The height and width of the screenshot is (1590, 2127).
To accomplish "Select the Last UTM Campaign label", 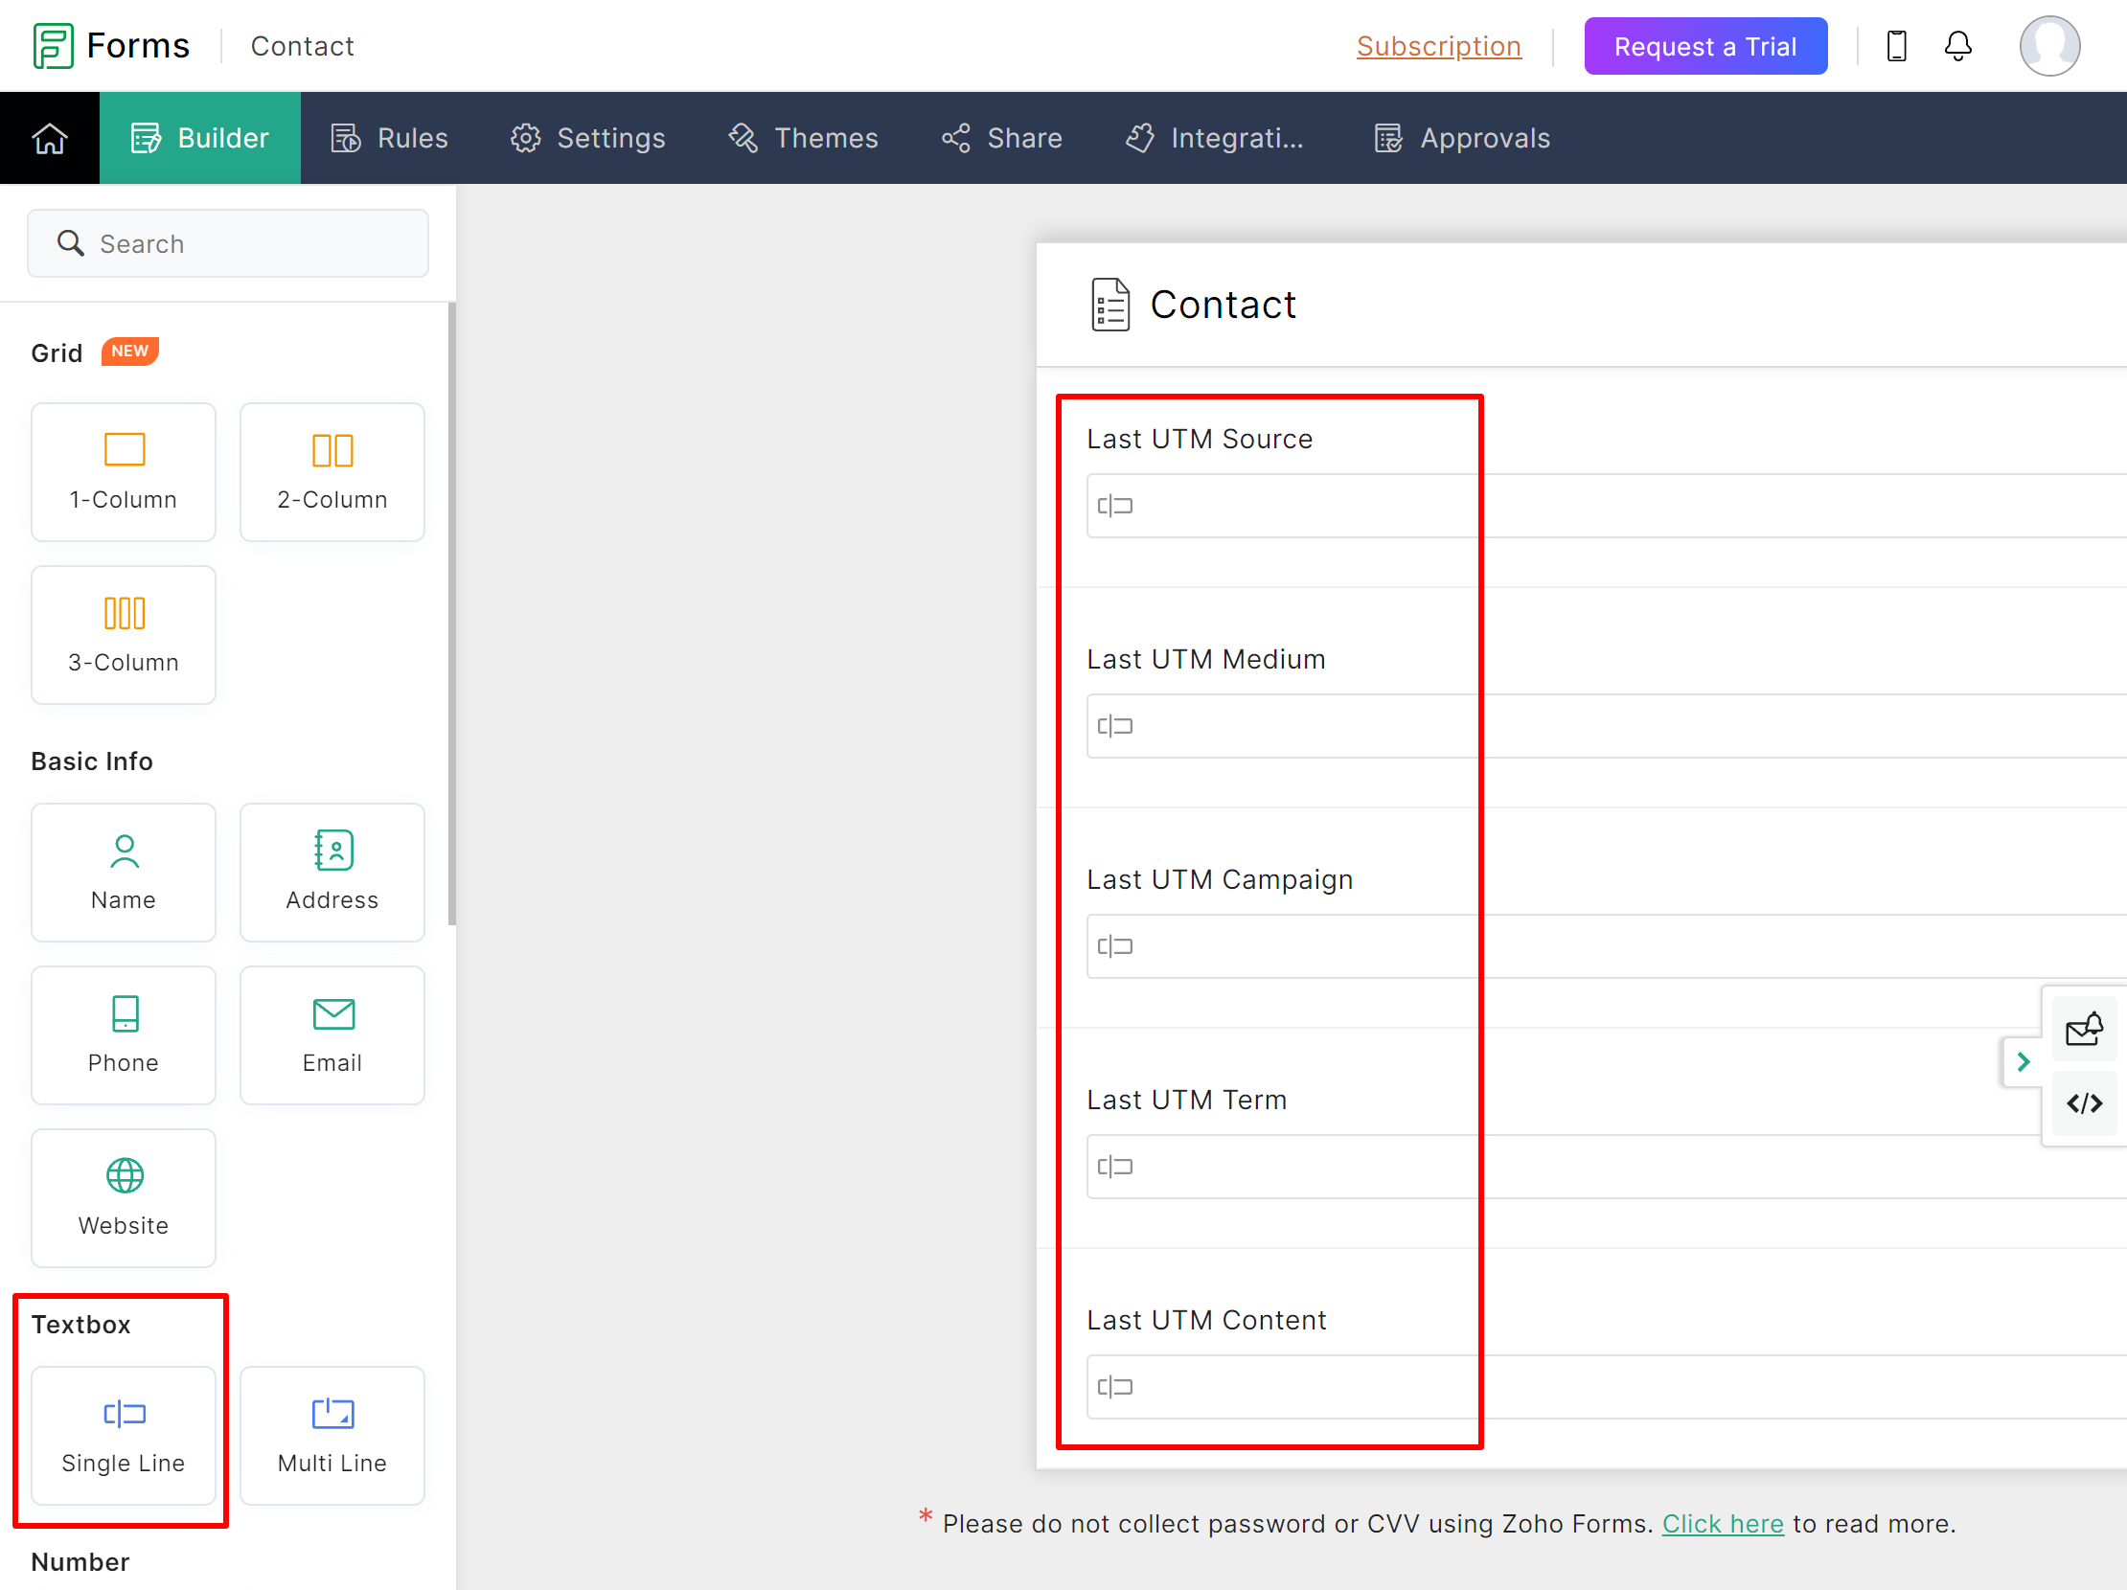I will pyautogui.click(x=1220, y=879).
